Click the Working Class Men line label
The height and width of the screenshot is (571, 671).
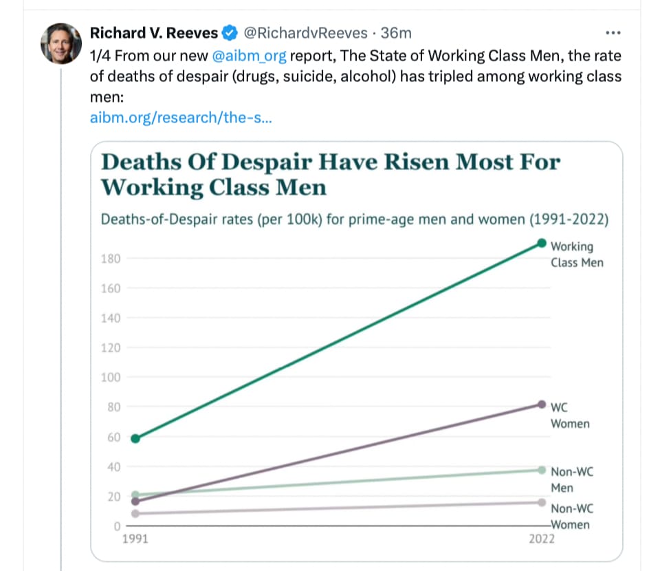coord(576,255)
